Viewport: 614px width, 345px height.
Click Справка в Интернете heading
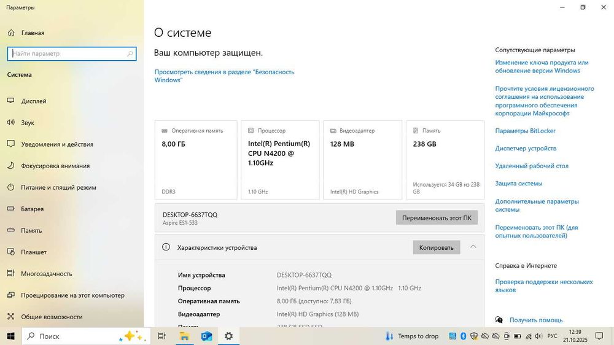526,266
